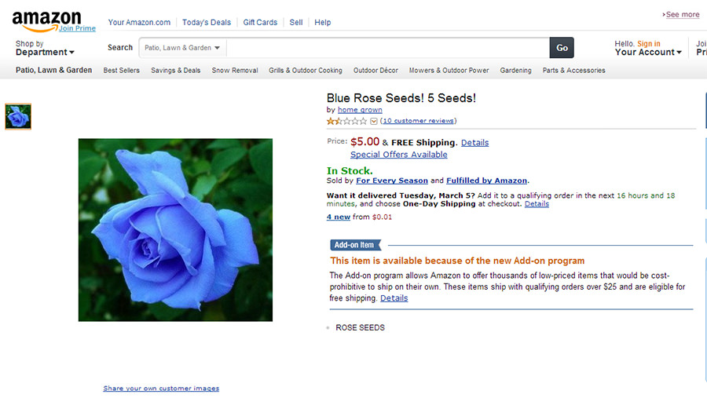Open the Gardening category tab
Image resolution: width=707 pixels, height=398 pixels.
tap(515, 71)
